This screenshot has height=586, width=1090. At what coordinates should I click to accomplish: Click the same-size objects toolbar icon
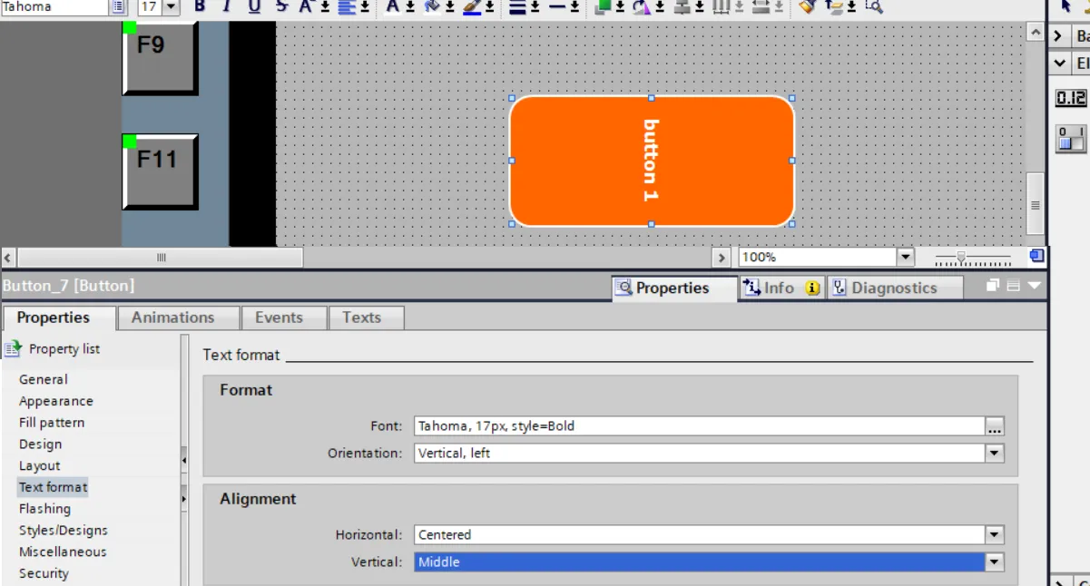(x=761, y=6)
